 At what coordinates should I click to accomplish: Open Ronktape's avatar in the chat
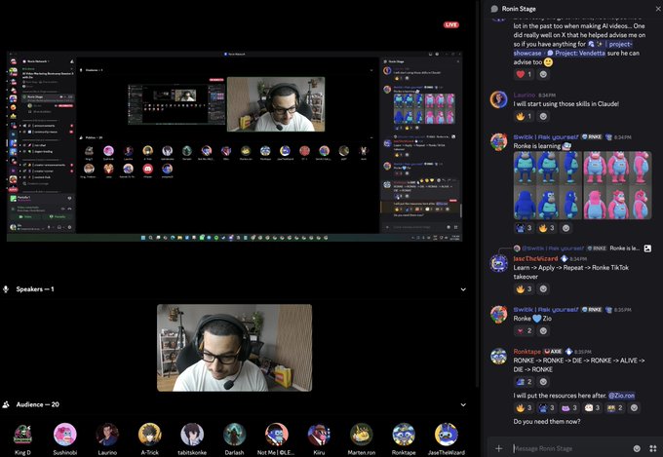click(x=499, y=356)
